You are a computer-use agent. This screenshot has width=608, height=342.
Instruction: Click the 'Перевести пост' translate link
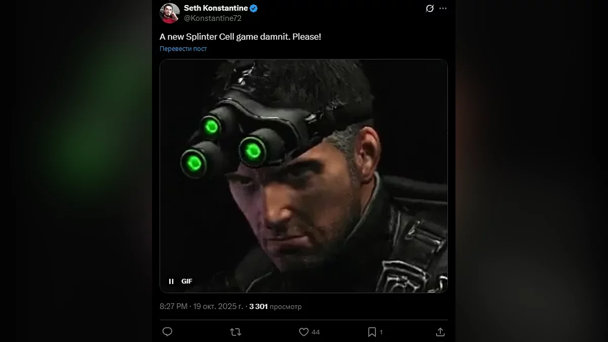(x=183, y=49)
